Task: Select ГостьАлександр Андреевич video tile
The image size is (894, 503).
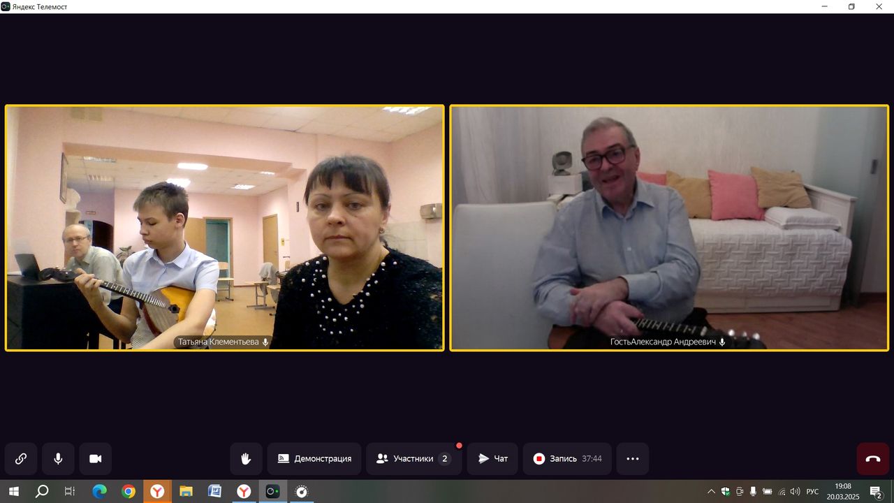Action: point(669,228)
